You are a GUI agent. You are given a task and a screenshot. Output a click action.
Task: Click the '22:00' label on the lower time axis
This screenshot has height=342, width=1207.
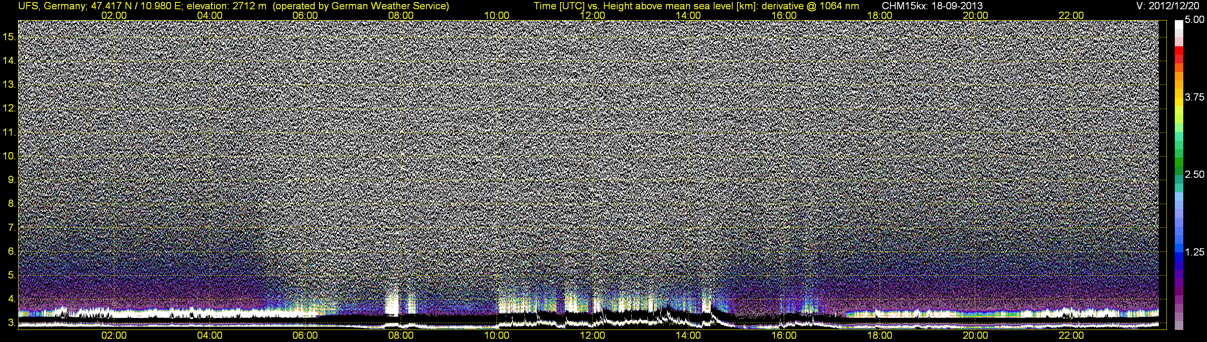(1071, 336)
